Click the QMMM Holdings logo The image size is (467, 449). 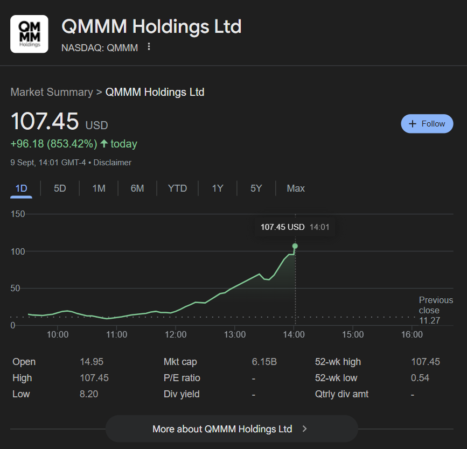coord(29,34)
